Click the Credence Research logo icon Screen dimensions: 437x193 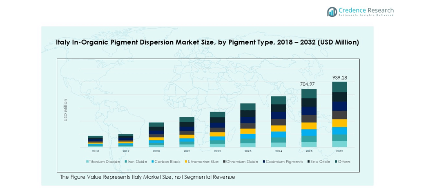point(332,12)
